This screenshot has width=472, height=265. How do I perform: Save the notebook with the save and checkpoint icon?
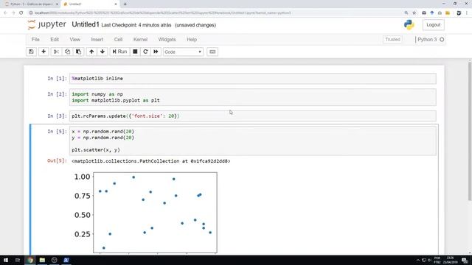point(31,52)
